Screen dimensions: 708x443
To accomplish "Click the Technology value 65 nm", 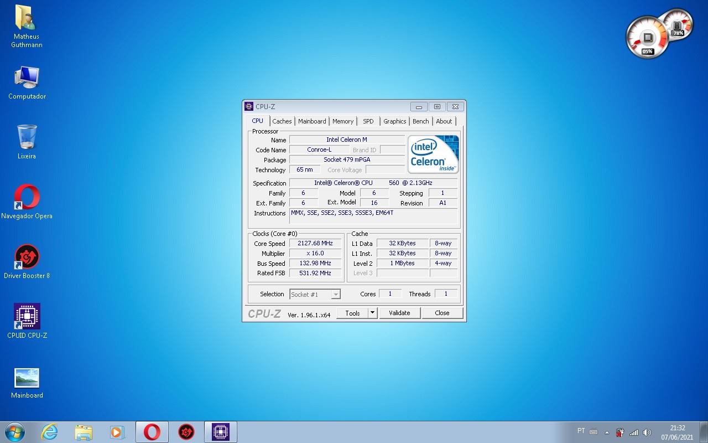I will tap(305, 169).
